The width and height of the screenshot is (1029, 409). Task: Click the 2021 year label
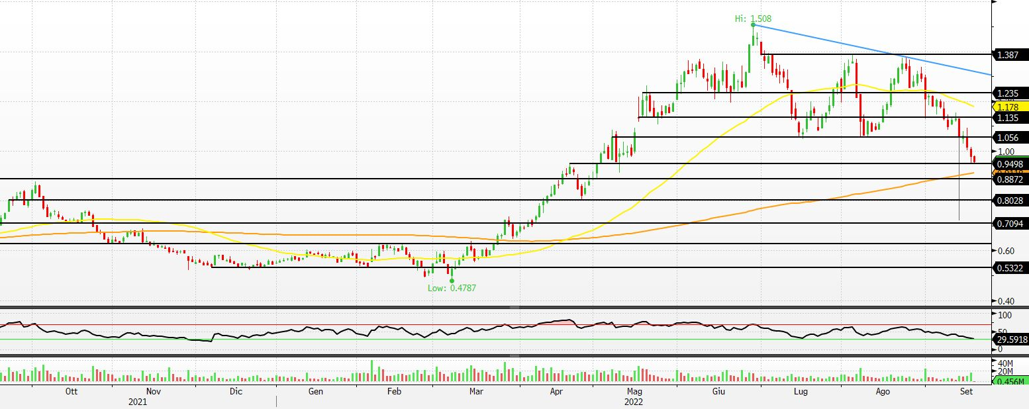click(x=138, y=401)
